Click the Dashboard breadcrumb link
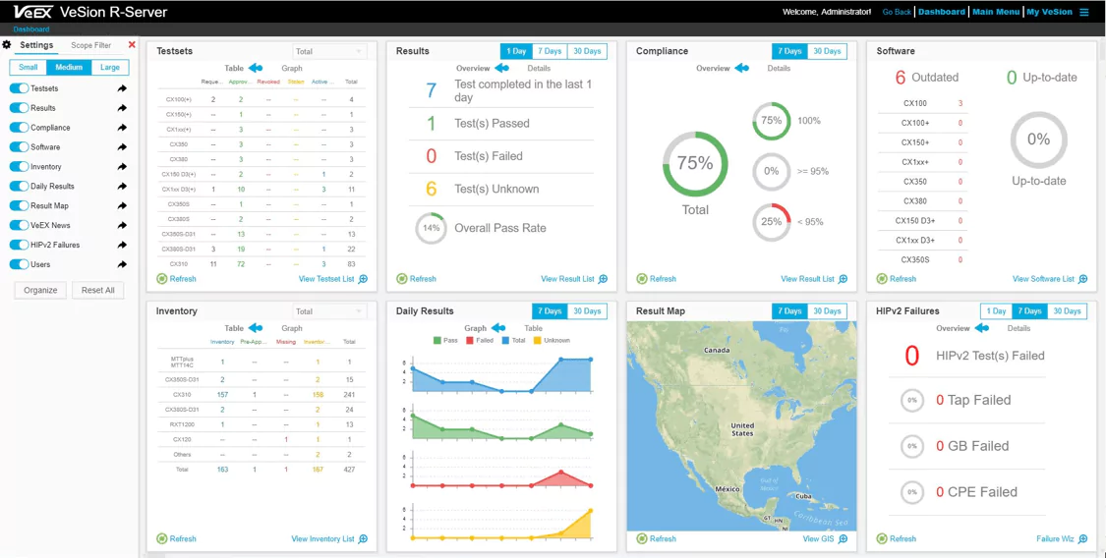Viewport: 1106px width, 558px height. pos(31,29)
